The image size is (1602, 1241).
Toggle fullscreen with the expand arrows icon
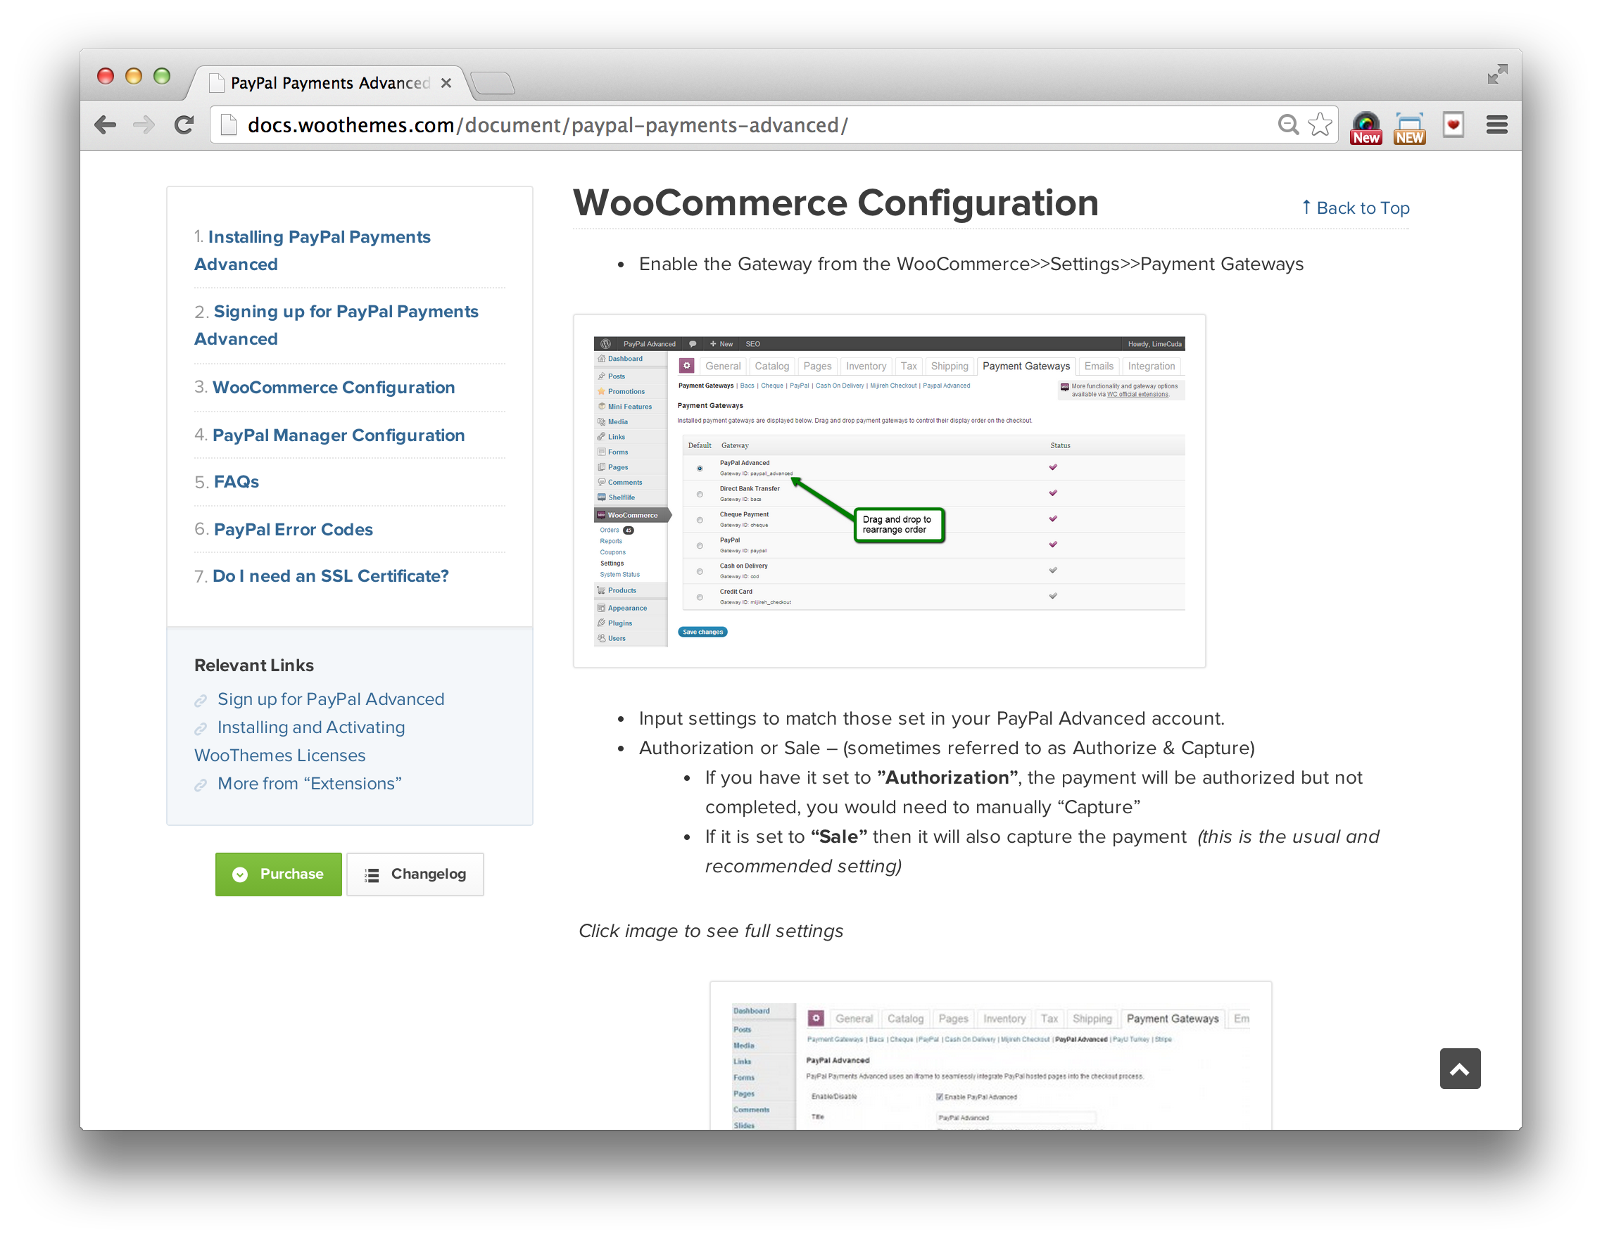tap(1497, 74)
